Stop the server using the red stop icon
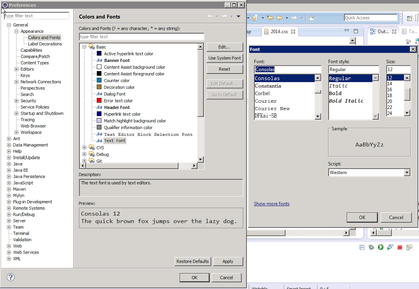The height and width of the screenshot is (289, 419). (400, 247)
